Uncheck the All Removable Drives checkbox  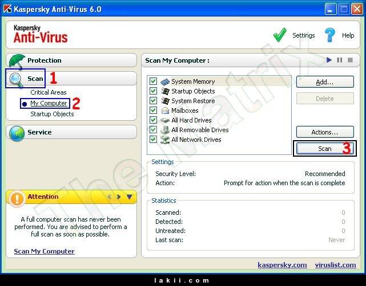tap(153, 129)
